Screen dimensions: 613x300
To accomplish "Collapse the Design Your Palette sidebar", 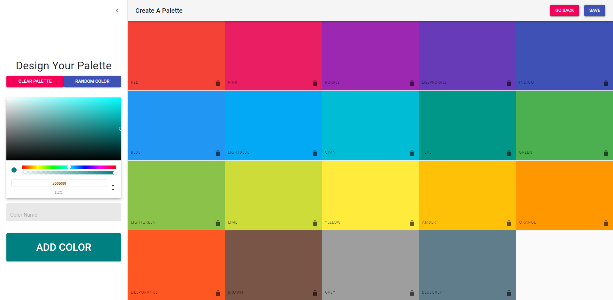I will click(117, 10).
